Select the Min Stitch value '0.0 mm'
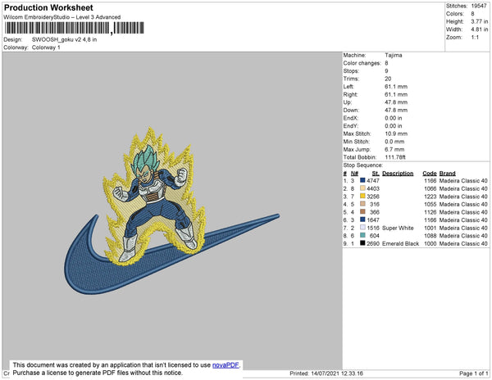This screenshot has width=492, height=380. 394,142
